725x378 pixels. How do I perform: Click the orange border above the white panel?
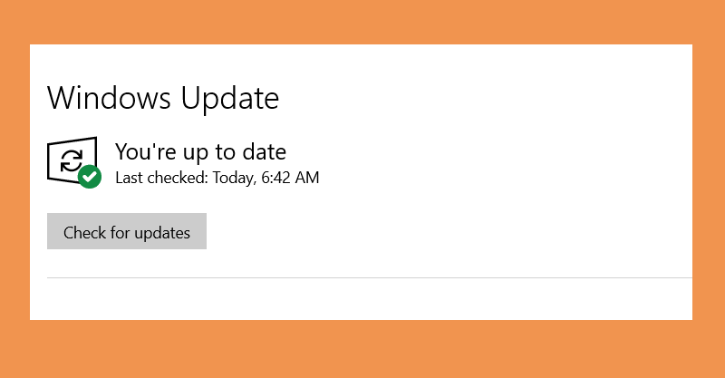coord(362,22)
